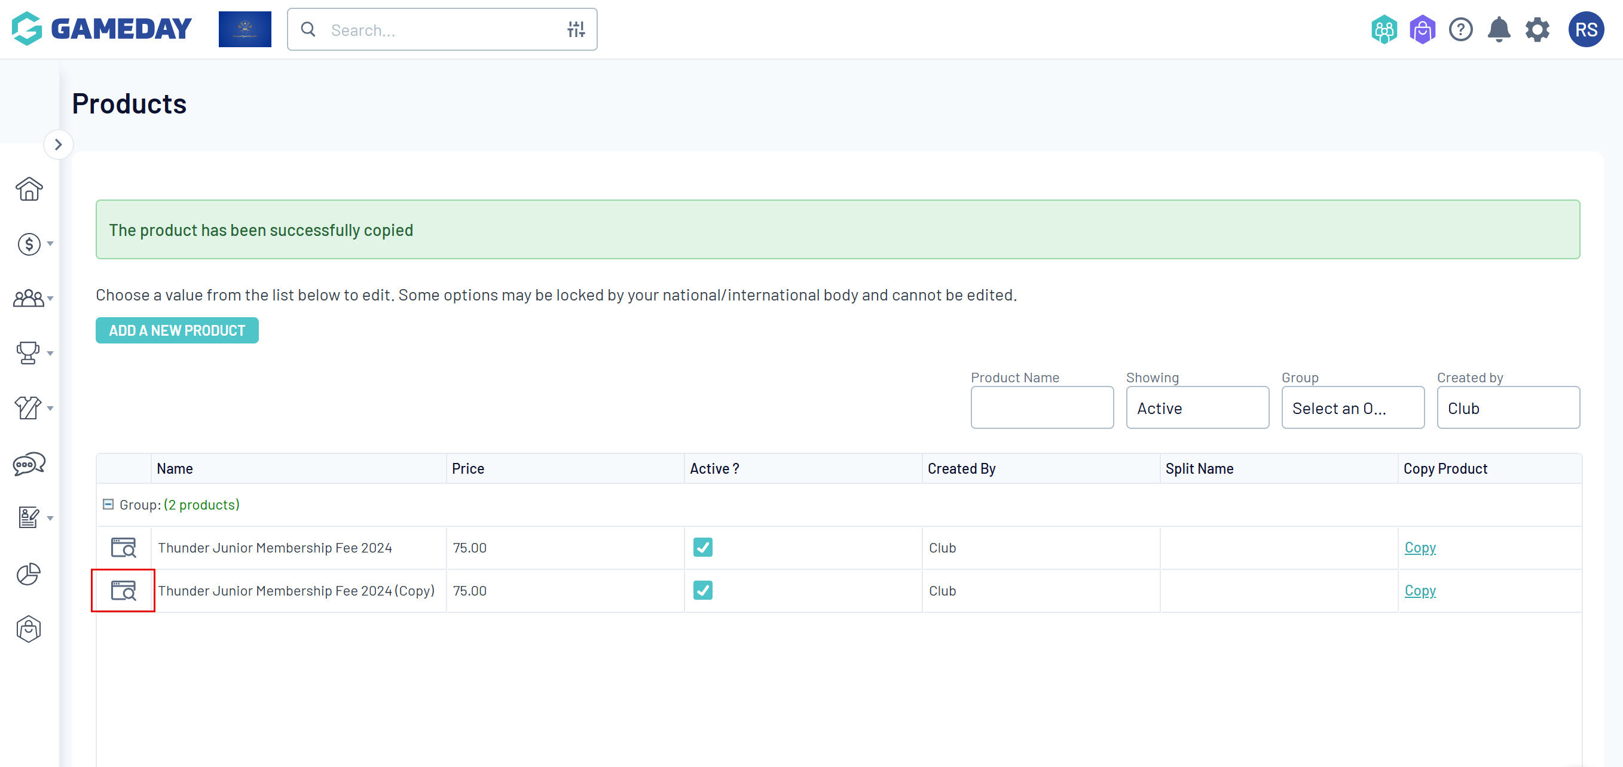
Task: Open the Home dashboard sidebar icon
Action: (x=29, y=189)
